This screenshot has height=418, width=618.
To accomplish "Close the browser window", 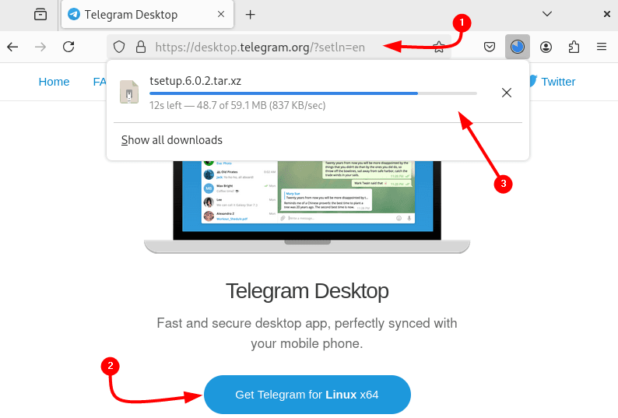I will coord(607,14).
